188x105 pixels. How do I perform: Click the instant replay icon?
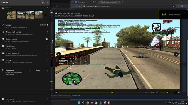click(x=3, y=32)
